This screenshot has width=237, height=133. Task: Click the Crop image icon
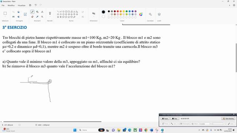(x=13, y=12)
